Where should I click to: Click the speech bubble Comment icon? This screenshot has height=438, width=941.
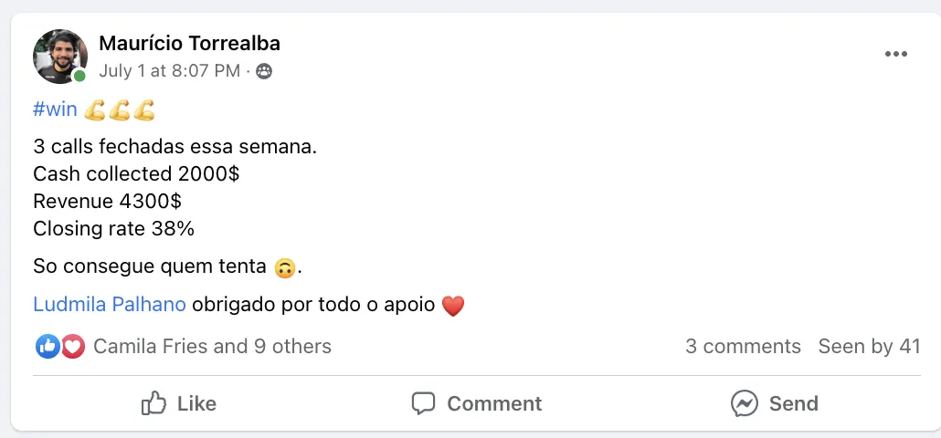point(423,403)
